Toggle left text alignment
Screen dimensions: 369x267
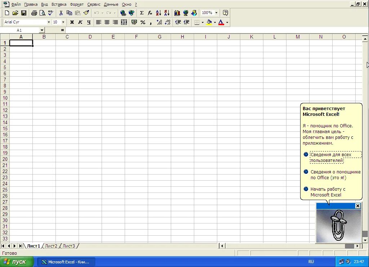99,22
